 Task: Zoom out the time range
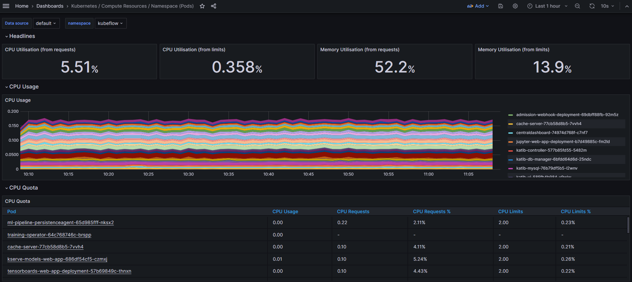(x=577, y=6)
